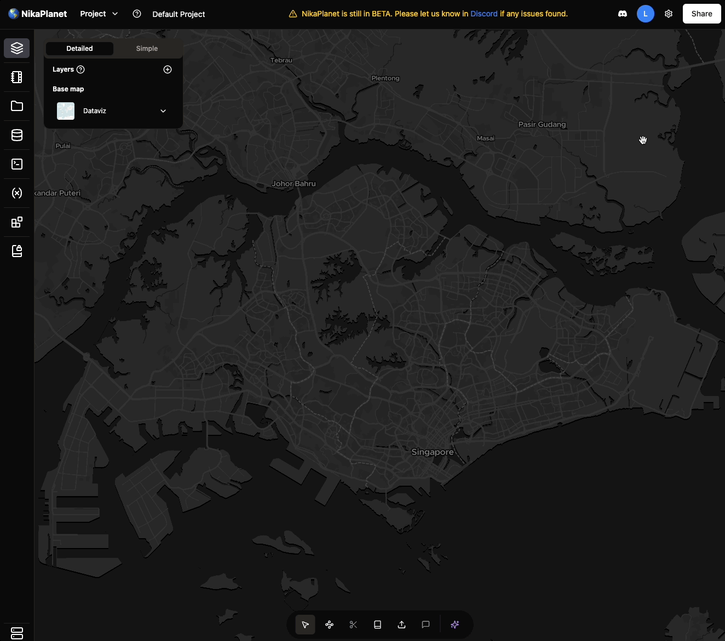Image resolution: width=725 pixels, height=641 pixels.
Task: Click the Masai map label
Action: [x=486, y=138]
